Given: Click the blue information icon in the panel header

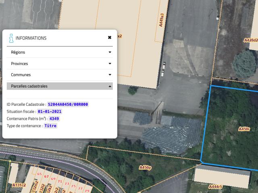Looking at the screenshot, I should click(11, 38).
